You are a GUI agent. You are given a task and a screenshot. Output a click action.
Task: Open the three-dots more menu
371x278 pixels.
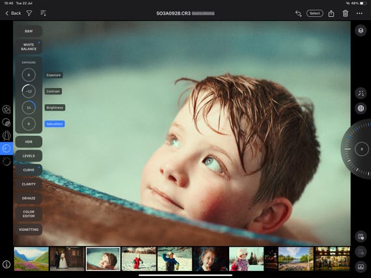(x=359, y=14)
